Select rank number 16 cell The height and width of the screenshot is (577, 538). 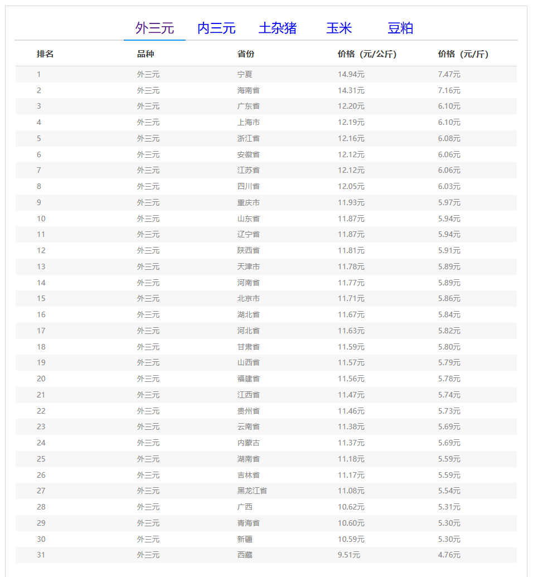point(41,314)
